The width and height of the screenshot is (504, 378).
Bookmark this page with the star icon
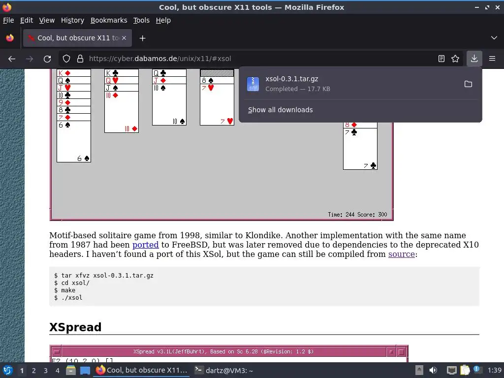(455, 59)
